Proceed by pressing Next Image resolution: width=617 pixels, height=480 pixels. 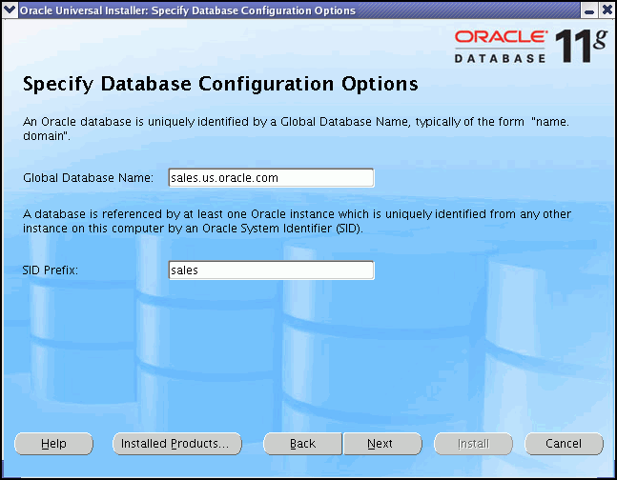point(380,444)
